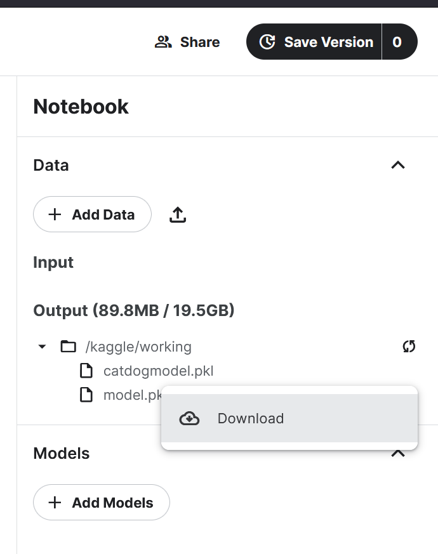Click the model.pkl file icon
Image resolution: width=438 pixels, height=554 pixels.
click(x=86, y=395)
